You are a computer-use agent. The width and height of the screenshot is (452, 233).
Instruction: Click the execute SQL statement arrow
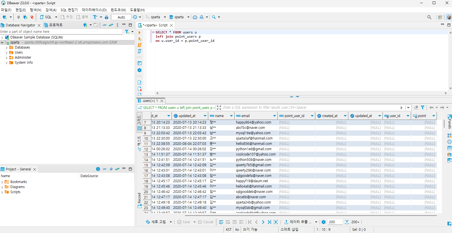[x=140, y=33]
